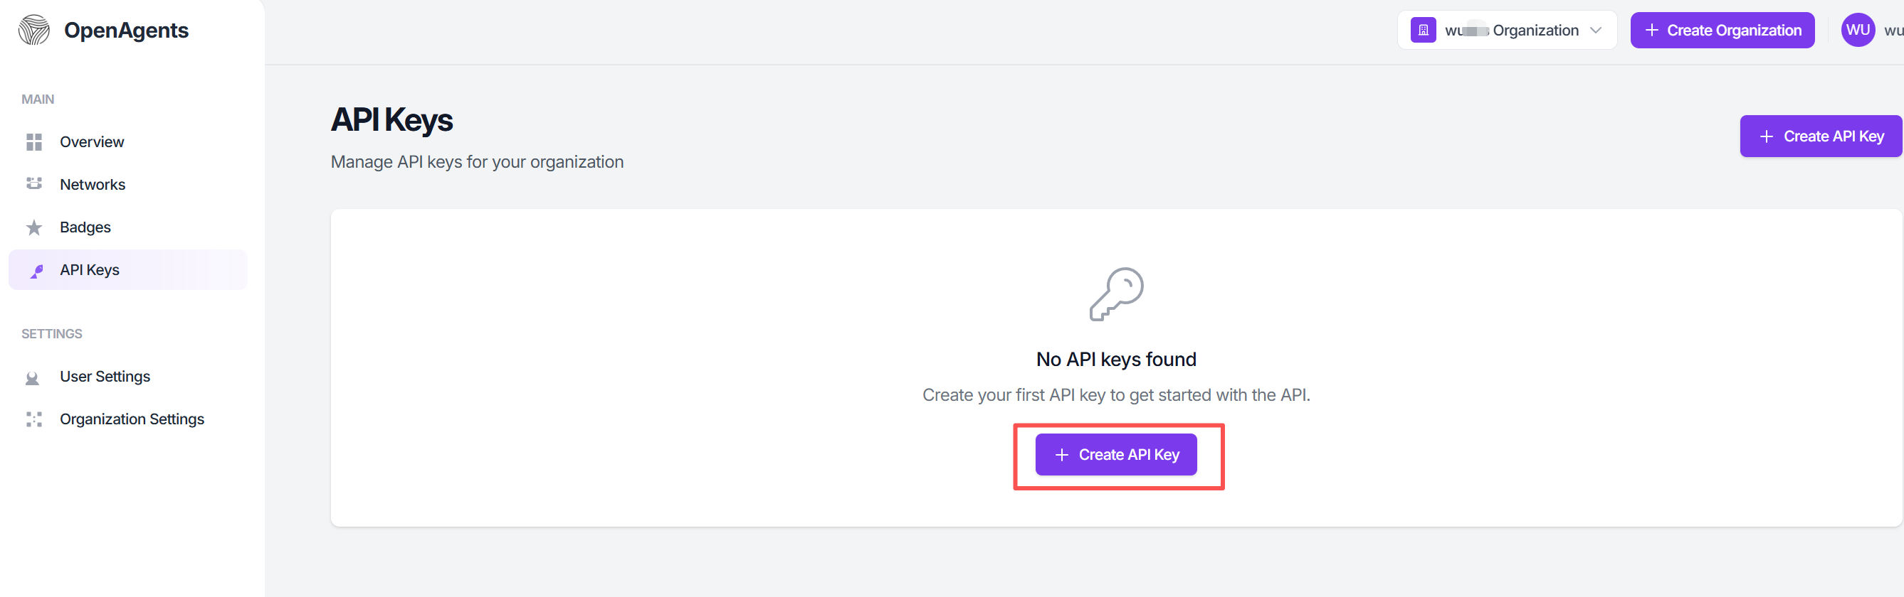Click the Badges star icon
Viewport: 1904px width, 597px height.
point(34,227)
